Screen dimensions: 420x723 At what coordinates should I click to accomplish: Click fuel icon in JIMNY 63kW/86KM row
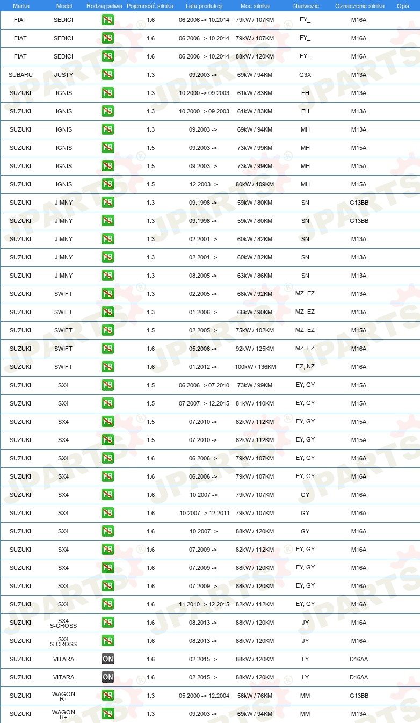[108, 276]
